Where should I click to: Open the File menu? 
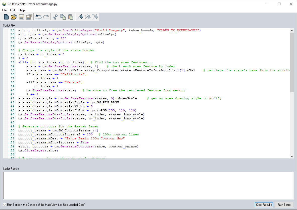(x=4, y=10)
